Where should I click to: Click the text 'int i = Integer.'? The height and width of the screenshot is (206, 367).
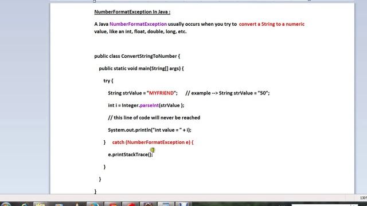tap(124, 105)
